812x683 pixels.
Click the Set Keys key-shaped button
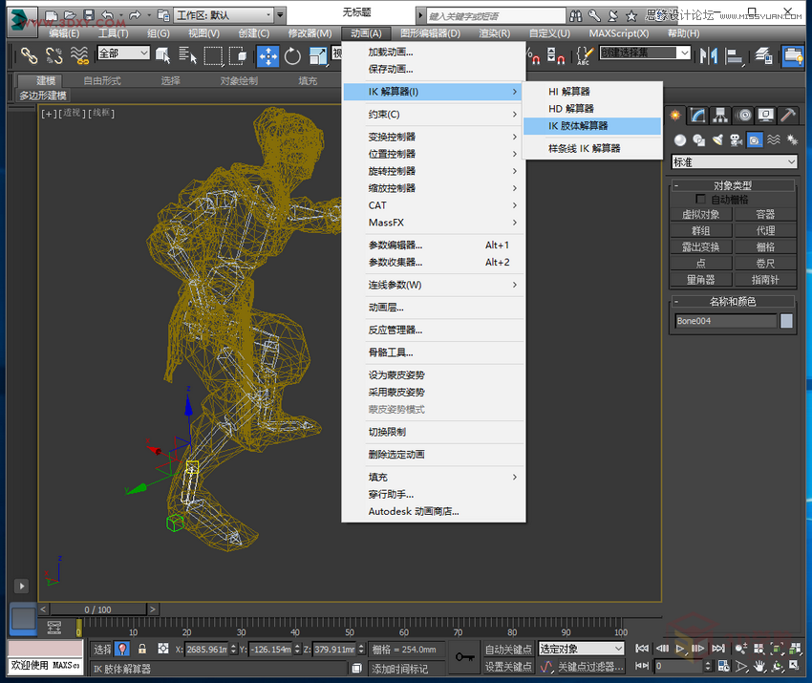(464, 657)
